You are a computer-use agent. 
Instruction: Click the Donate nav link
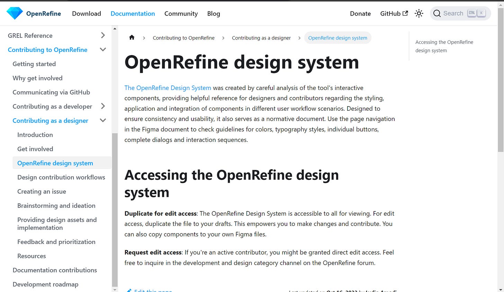point(360,13)
